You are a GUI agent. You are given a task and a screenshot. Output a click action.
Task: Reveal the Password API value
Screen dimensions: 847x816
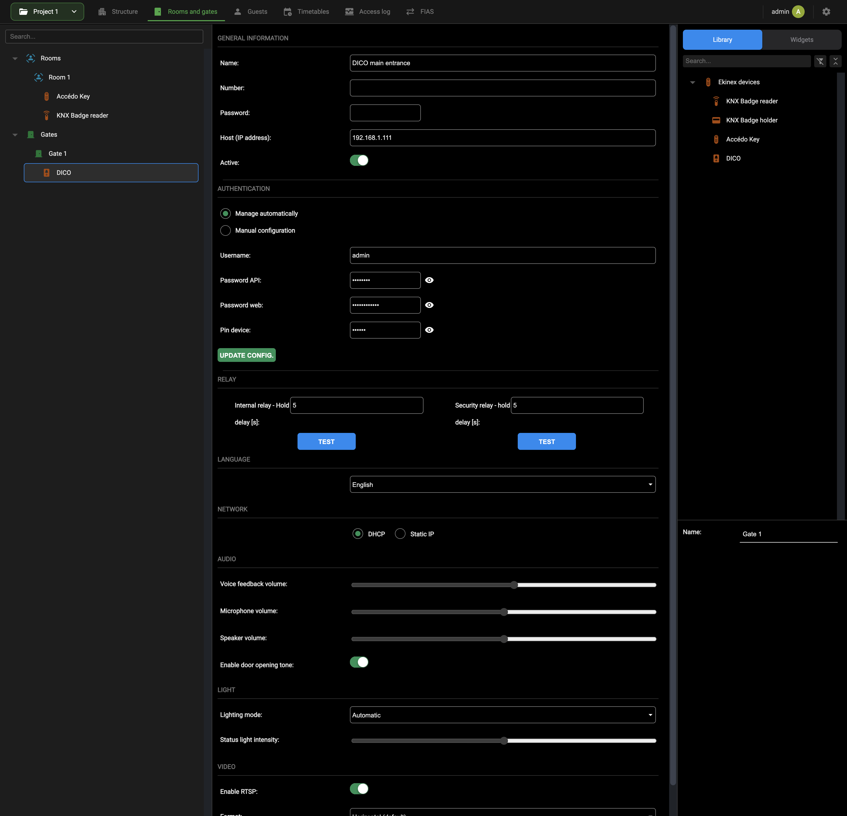pos(429,280)
